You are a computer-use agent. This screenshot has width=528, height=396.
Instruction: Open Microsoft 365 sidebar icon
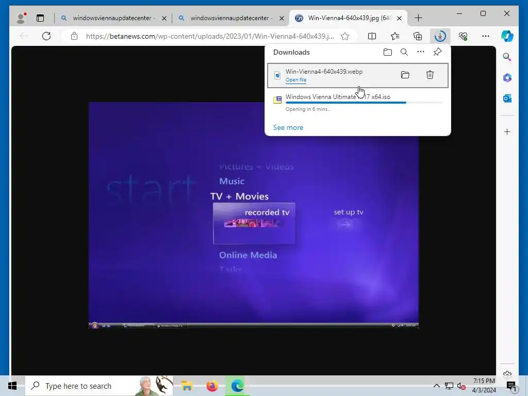(507, 78)
